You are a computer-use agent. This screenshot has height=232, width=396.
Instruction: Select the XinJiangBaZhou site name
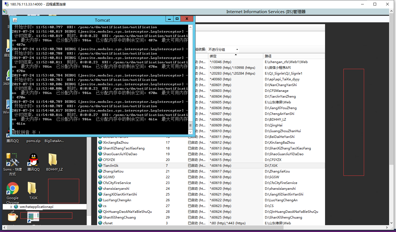pyautogui.click(x=116, y=142)
